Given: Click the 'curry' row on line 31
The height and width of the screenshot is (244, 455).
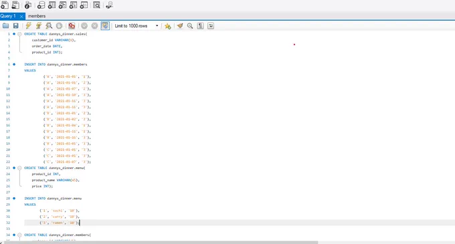Looking at the screenshot, I should pos(60,217).
